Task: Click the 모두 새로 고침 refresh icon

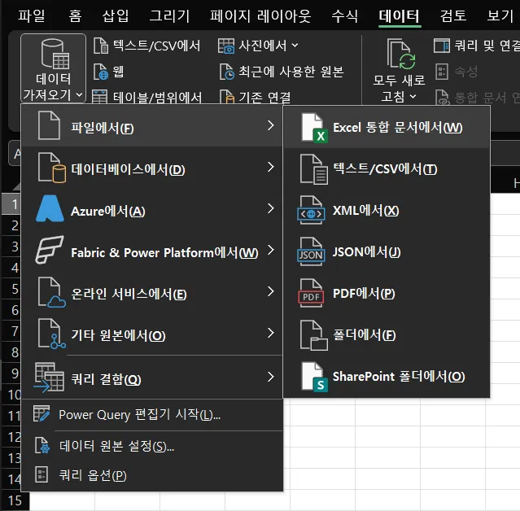Action: (x=400, y=57)
